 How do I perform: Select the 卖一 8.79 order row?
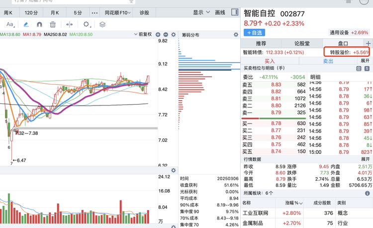pos(274,113)
